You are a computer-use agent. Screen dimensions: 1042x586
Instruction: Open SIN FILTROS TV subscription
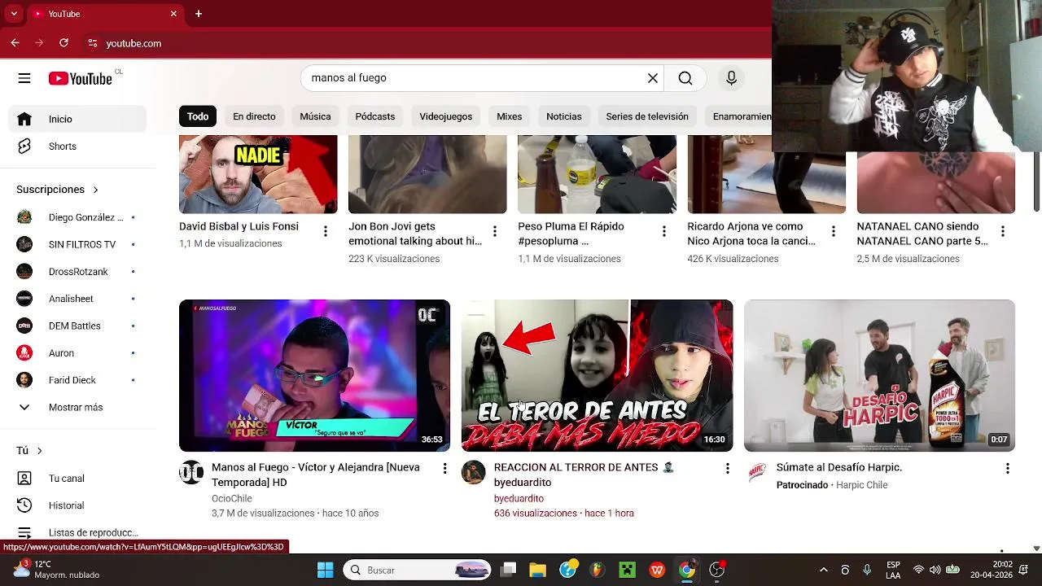tap(77, 244)
